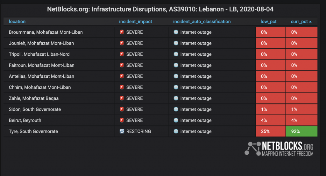Click the globe icon in Tyre row

(x=176, y=131)
